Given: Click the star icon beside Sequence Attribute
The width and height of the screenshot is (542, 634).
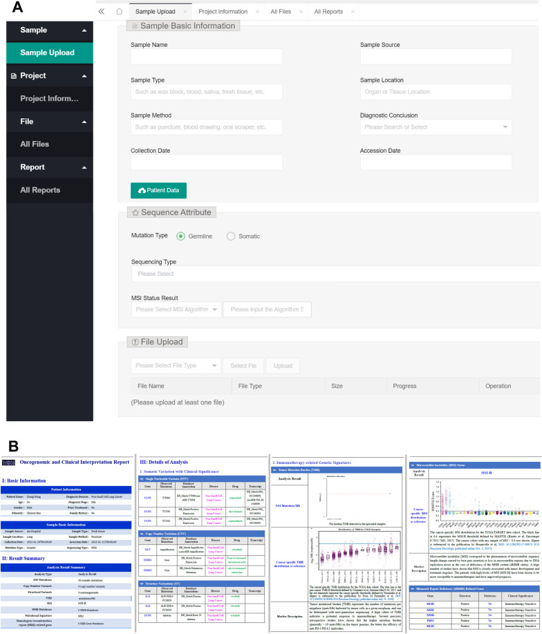Looking at the screenshot, I should (135, 213).
